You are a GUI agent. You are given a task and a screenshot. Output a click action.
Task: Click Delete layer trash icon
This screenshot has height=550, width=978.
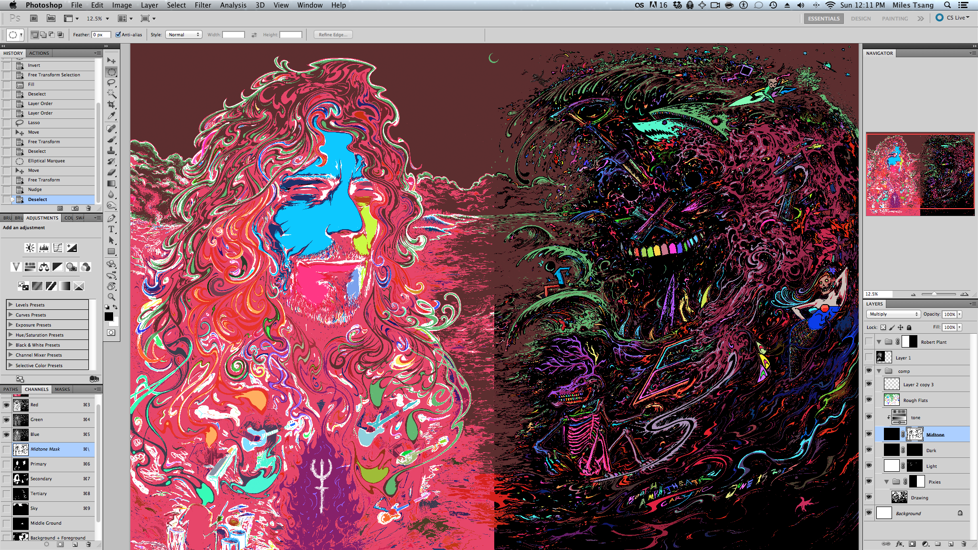point(964,544)
